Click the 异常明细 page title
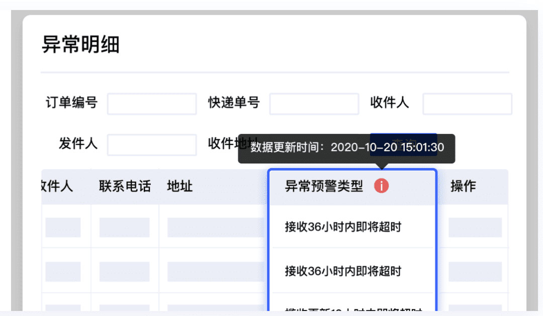543x316 pixels. 80,45
